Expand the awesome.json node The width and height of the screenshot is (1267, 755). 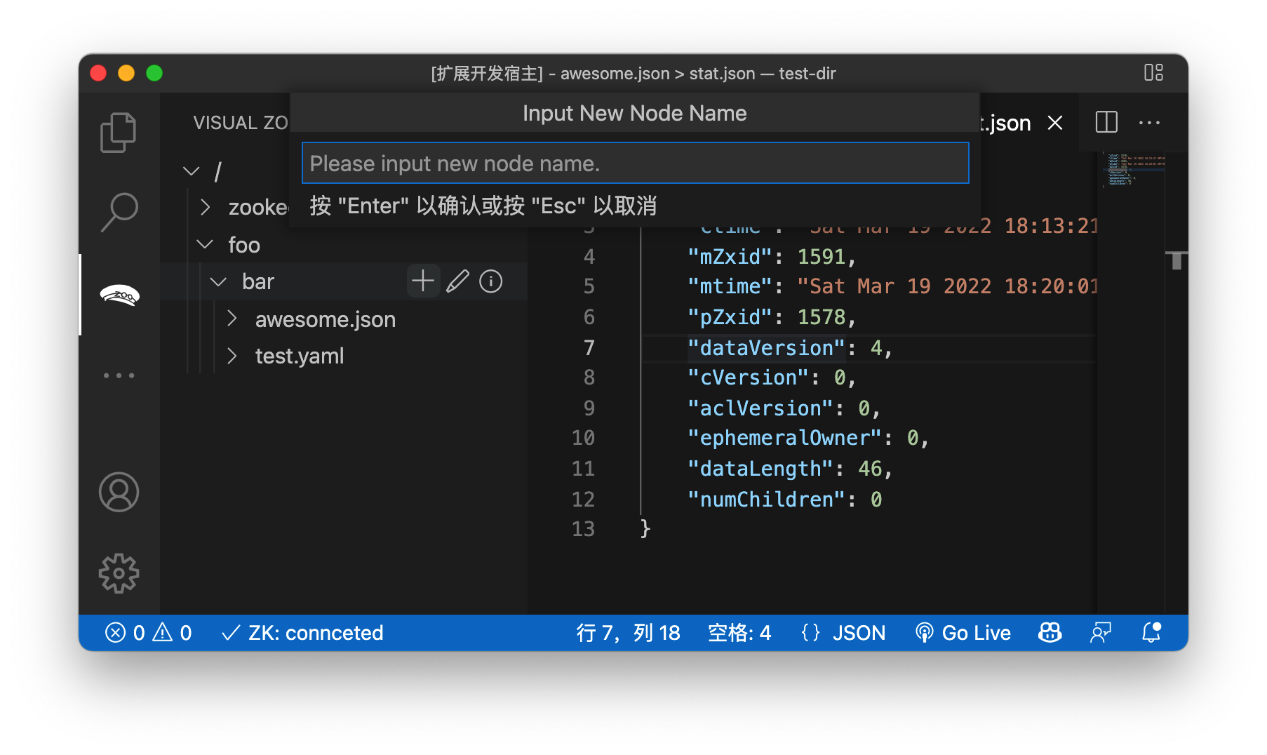pyautogui.click(x=232, y=319)
